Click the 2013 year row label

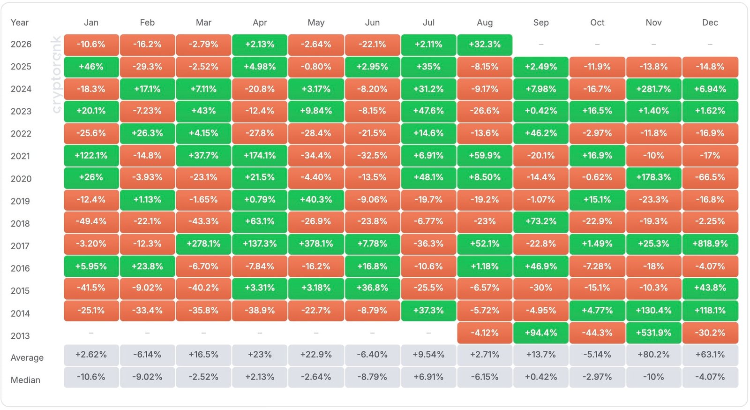(20, 336)
